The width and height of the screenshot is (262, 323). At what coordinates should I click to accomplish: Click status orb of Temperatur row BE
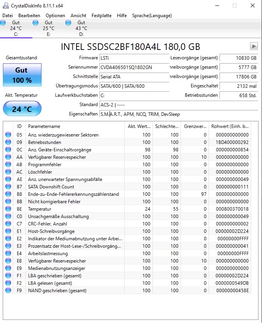(8, 209)
